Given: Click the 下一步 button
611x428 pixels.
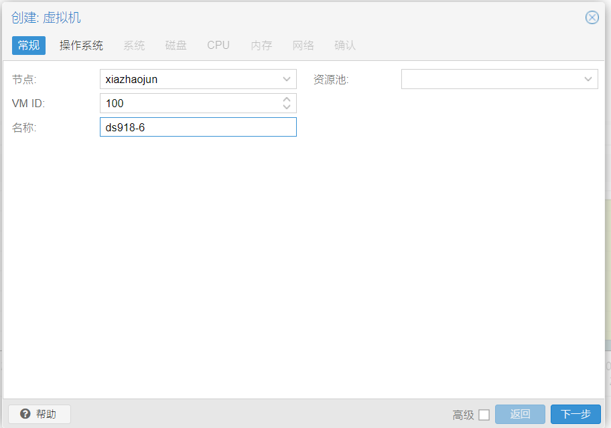Looking at the screenshot, I should point(575,414).
